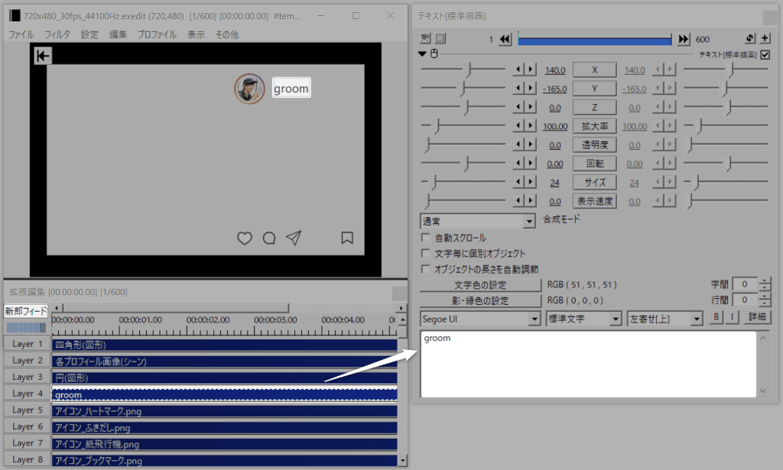Click the go-to-start arrow in preview

43,55
